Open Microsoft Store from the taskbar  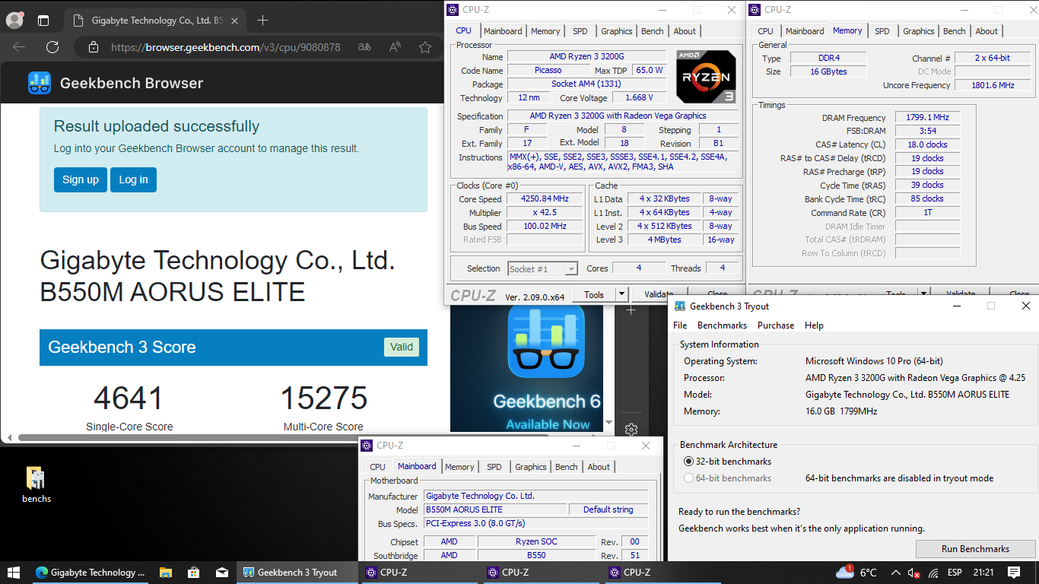(194, 573)
